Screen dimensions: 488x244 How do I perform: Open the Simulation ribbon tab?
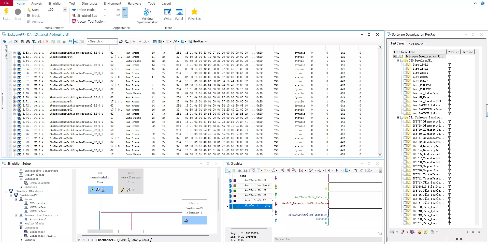coord(55,3)
